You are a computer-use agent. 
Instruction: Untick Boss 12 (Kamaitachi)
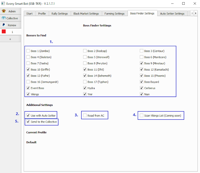(x=142, y=69)
